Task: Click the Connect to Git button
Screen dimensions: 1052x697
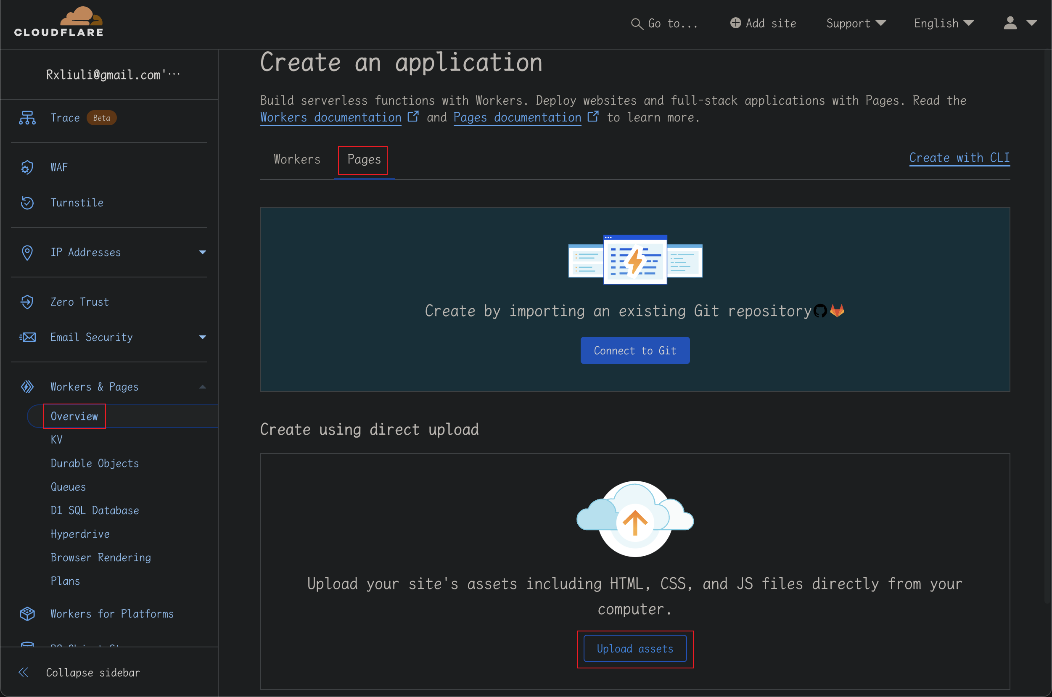Action: point(634,351)
